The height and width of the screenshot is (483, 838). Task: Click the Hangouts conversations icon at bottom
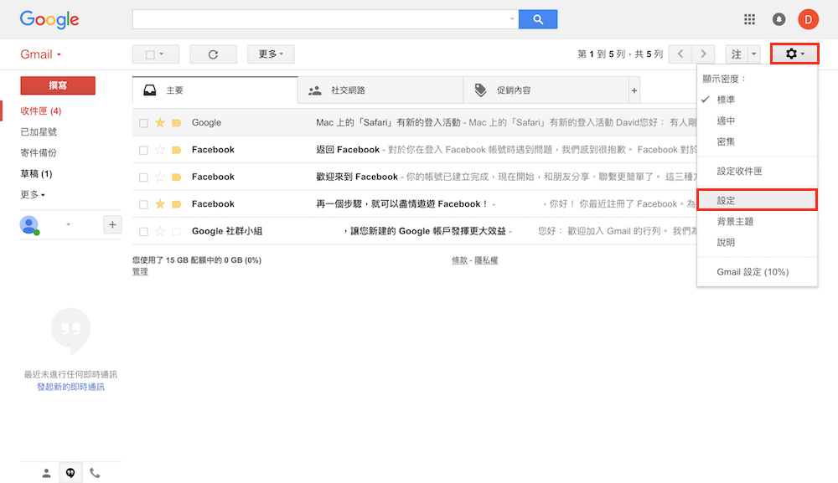click(x=70, y=473)
